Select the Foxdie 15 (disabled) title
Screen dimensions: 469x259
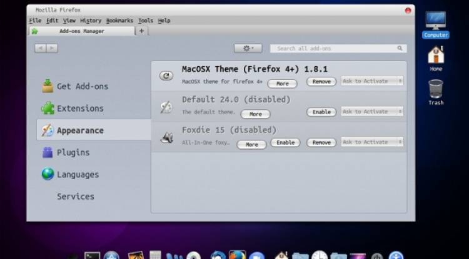[x=229, y=130]
